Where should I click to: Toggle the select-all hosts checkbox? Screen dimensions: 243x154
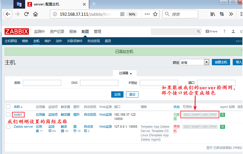click(x=8, y=107)
